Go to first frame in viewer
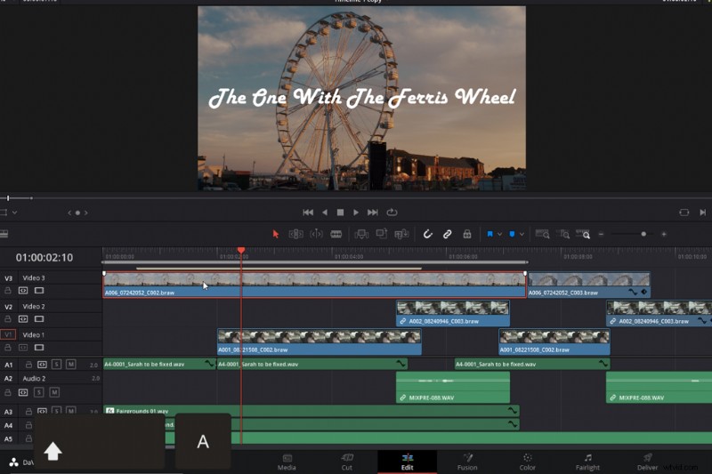 (x=308, y=213)
